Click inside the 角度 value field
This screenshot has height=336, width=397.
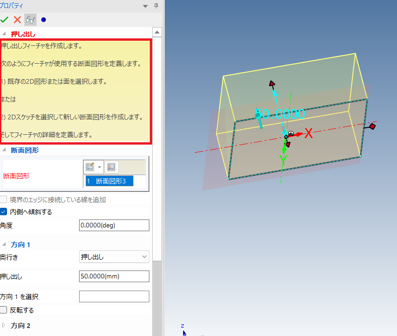(114, 225)
